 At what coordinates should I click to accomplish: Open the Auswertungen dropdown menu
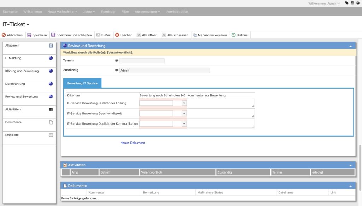click(147, 12)
